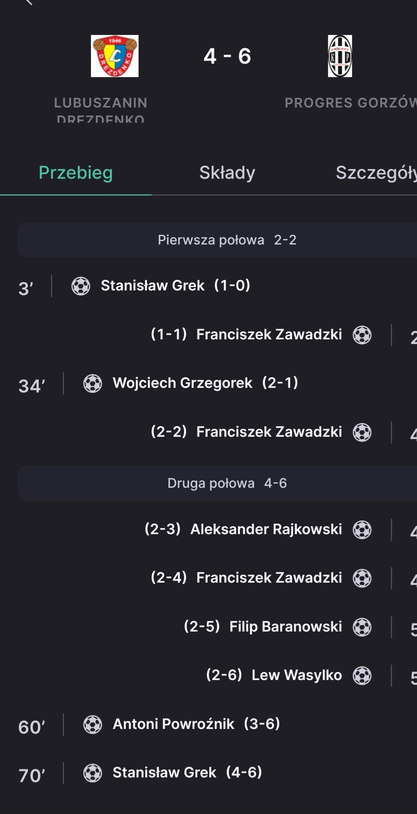Click the ball icon next to Franciszek Zawadzki (2-2)
Viewport: 417px width, 814px height.
coord(362,433)
